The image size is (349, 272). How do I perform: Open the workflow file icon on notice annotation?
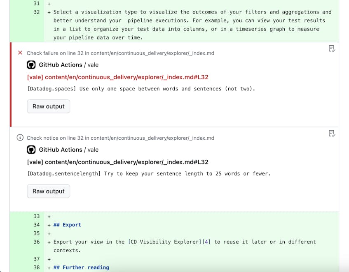tap(331, 133)
